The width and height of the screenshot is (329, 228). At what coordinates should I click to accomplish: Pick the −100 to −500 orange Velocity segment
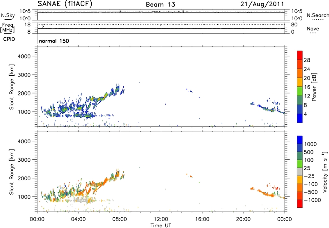pos(300,188)
